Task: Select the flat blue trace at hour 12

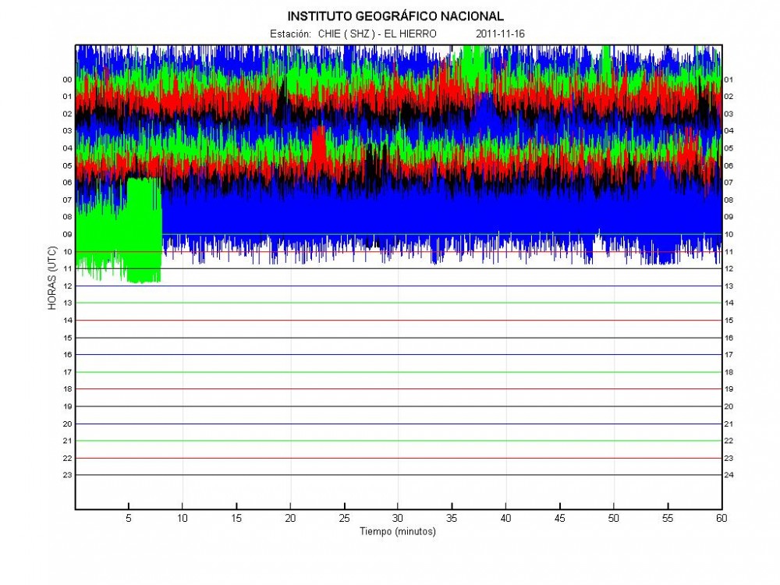Action: point(398,286)
